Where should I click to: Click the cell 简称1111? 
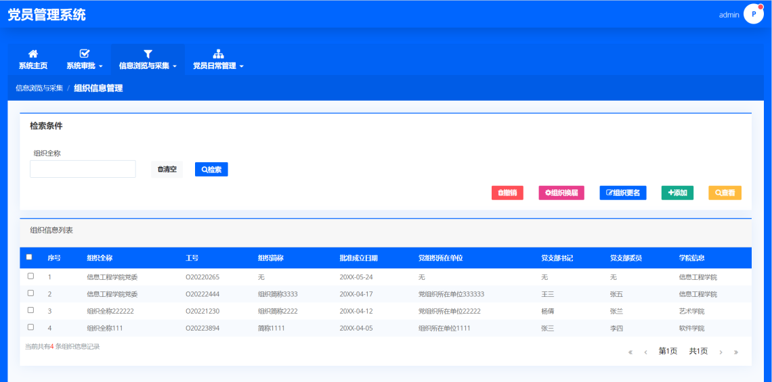[272, 328]
